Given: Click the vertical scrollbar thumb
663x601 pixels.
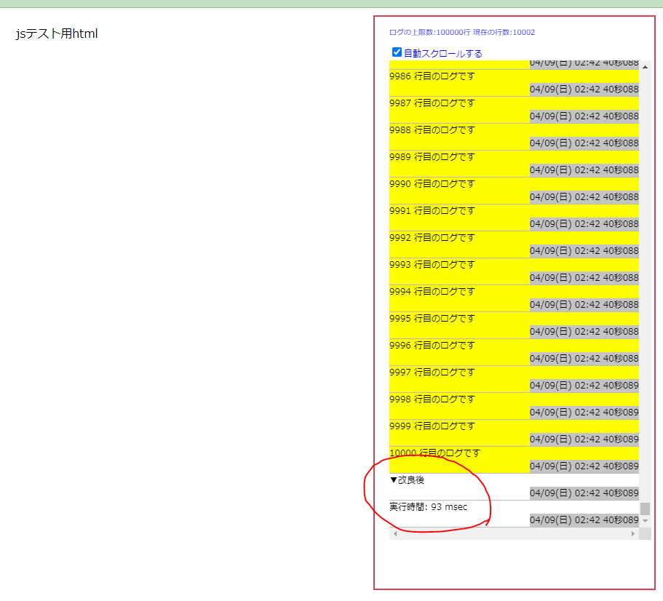Looking at the screenshot, I should point(645,509).
